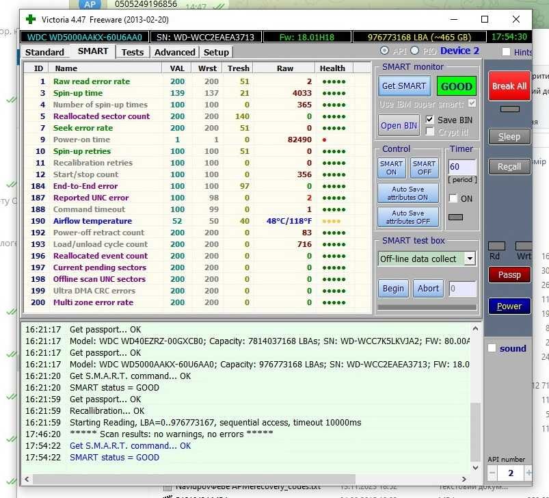Click the blue Power button
This screenshot has height=498, width=549.
(509, 306)
